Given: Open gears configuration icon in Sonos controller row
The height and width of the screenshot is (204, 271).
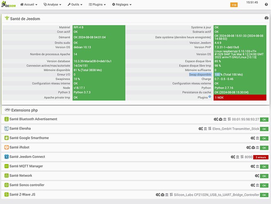Looking at the screenshot, I should coord(253,185).
